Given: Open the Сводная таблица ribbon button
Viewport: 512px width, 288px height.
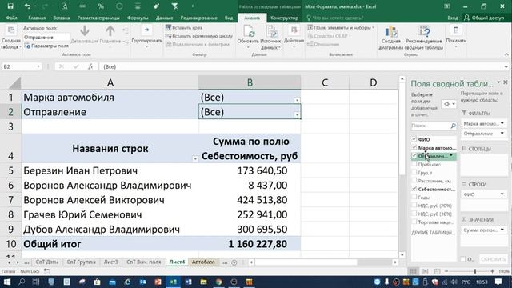Looking at the screenshot, I should pos(10,38).
